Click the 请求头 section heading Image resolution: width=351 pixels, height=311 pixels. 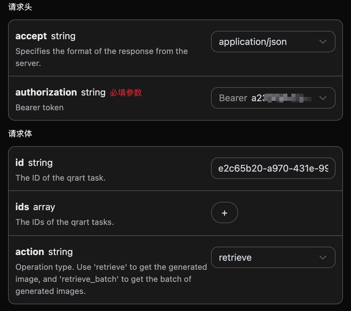(x=20, y=7)
